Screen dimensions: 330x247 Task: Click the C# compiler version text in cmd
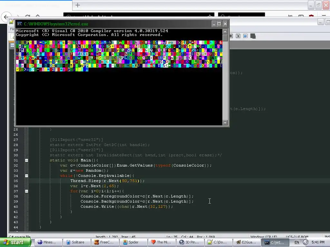(92, 31)
